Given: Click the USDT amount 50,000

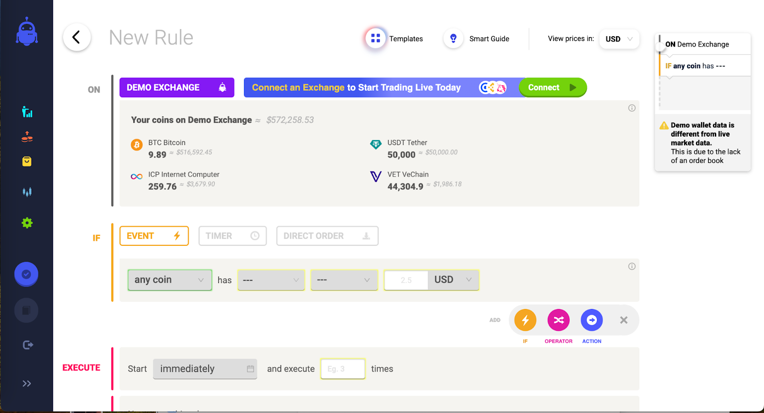Looking at the screenshot, I should (x=402, y=155).
